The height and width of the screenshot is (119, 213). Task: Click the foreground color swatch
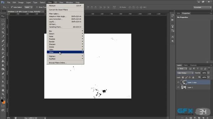point(2,100)
